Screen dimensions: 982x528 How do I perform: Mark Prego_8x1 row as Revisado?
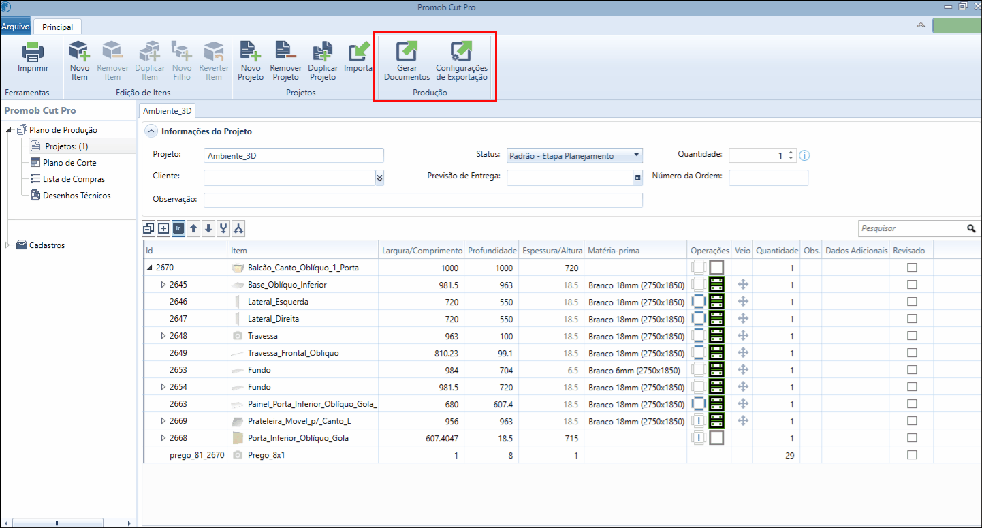point(912,455)
